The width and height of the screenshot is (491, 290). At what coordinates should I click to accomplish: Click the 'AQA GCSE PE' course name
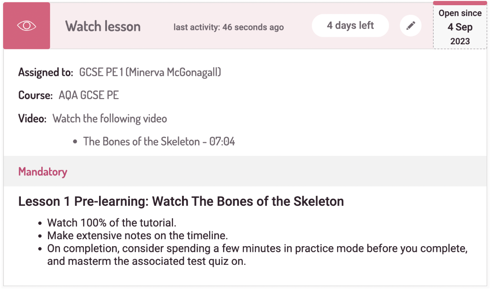point(89,95)
